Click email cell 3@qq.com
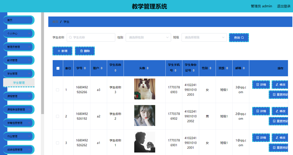The height and width of the screenshot is (155, 293). click(x=241, y=90)
